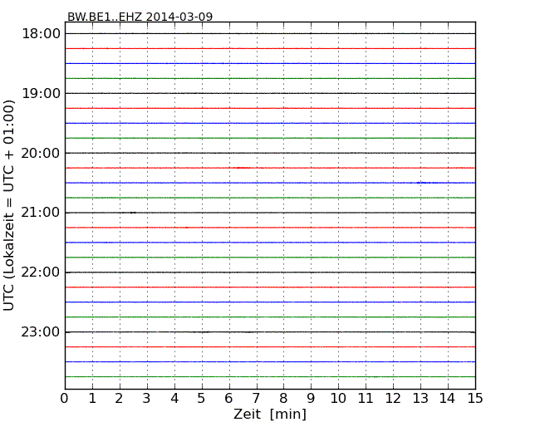Select x-axis tick label 12
Viewport: 540px width, 432px height.
point(393,398)
